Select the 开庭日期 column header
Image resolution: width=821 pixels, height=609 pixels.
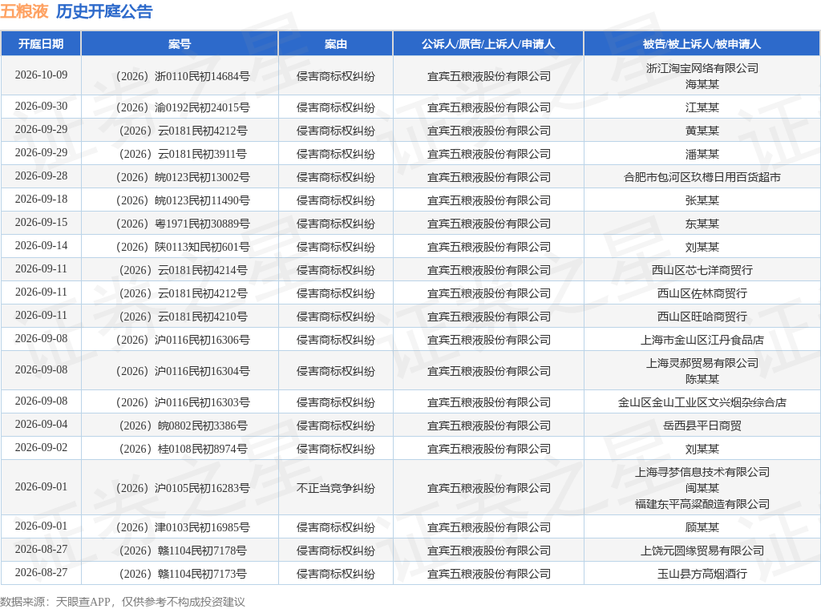(41, 44)
